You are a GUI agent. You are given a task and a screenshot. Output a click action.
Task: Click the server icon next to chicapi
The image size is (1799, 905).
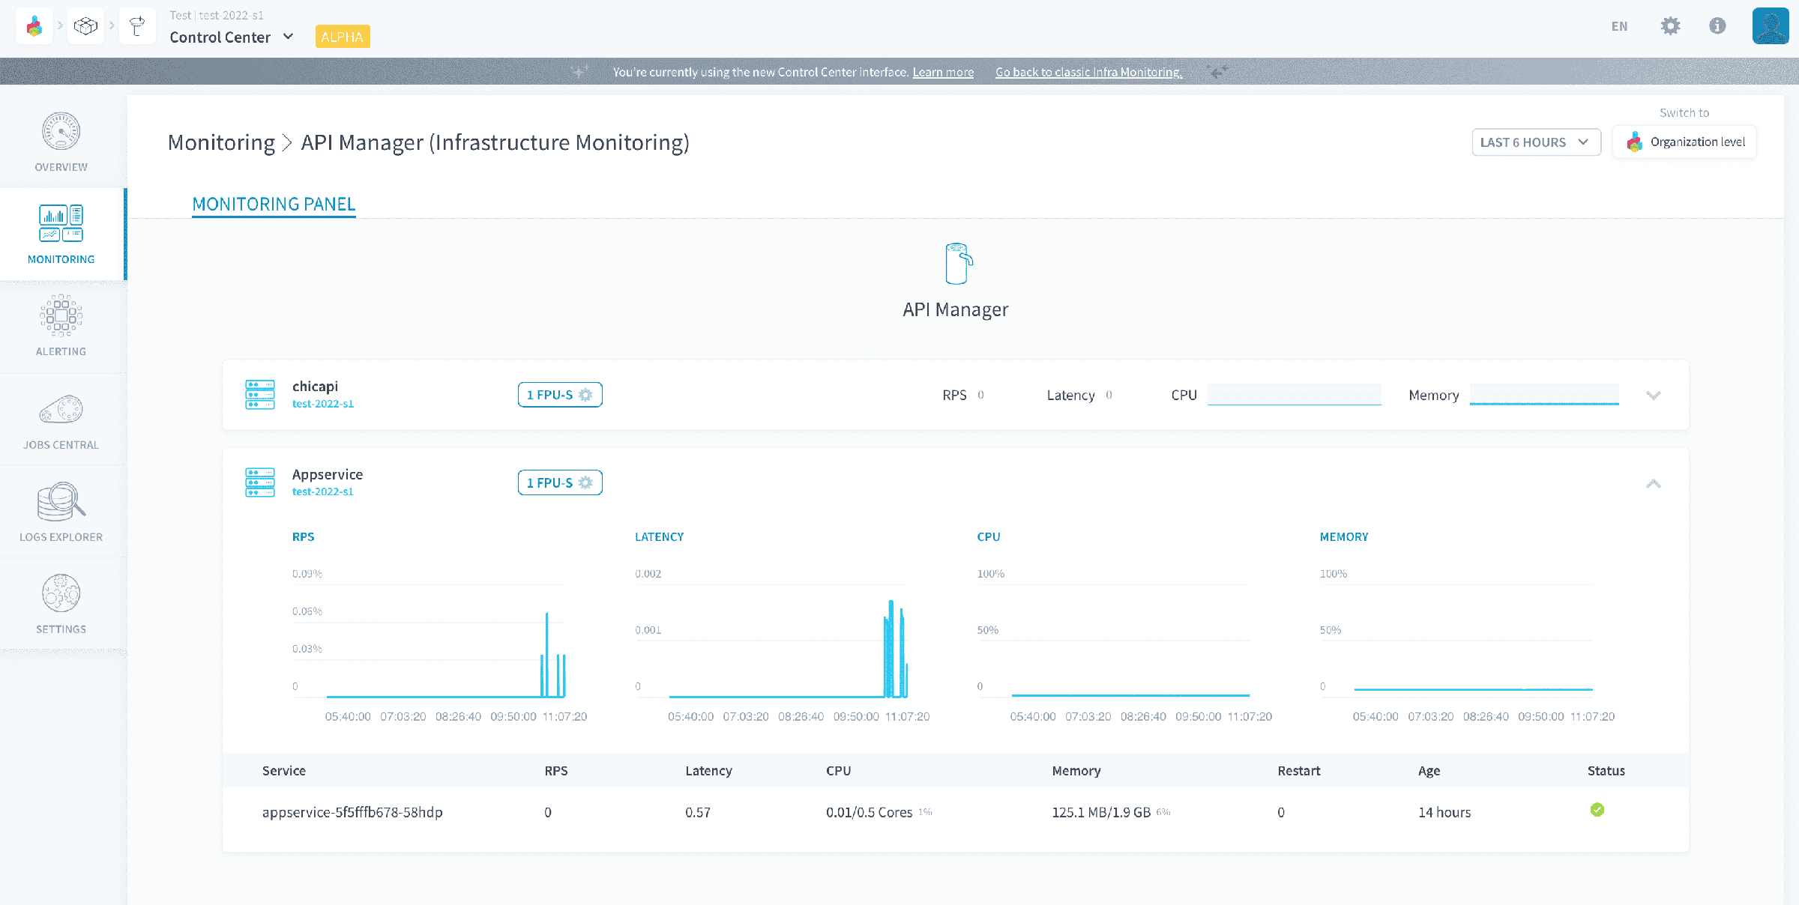[260, 395]
